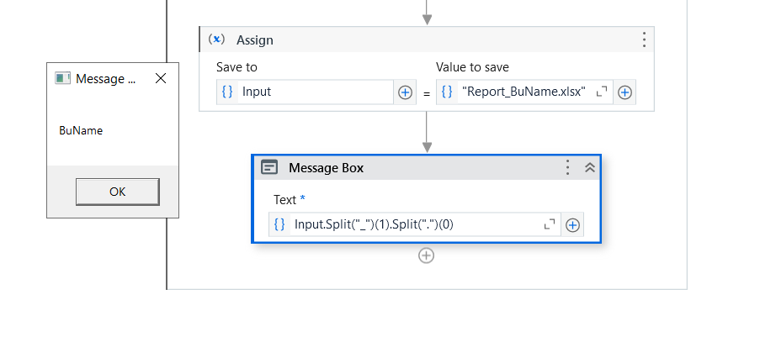The image size is (760, 342).
Task: Click the braces icon in Value to save
Action: point(447,92)
